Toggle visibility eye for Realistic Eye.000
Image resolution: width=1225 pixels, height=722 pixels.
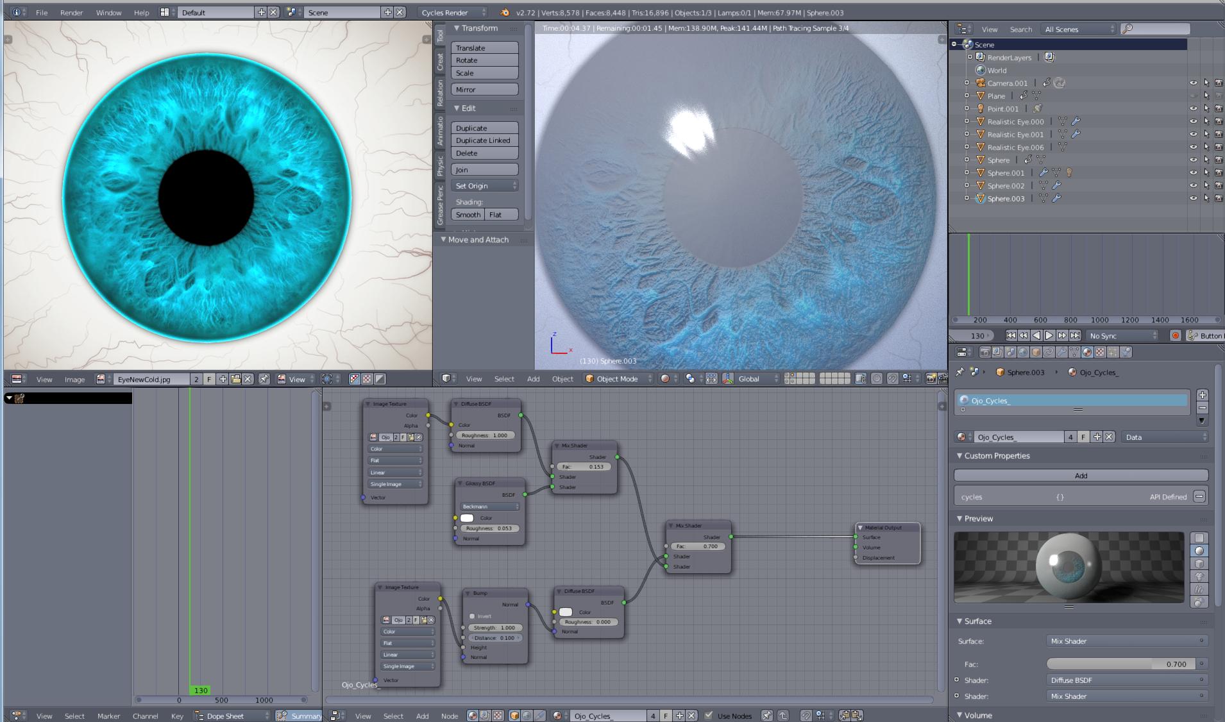click(1194, 121)
